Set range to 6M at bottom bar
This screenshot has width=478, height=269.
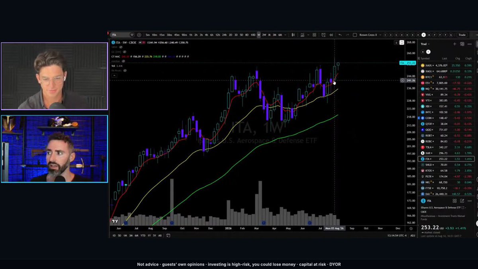136,236
